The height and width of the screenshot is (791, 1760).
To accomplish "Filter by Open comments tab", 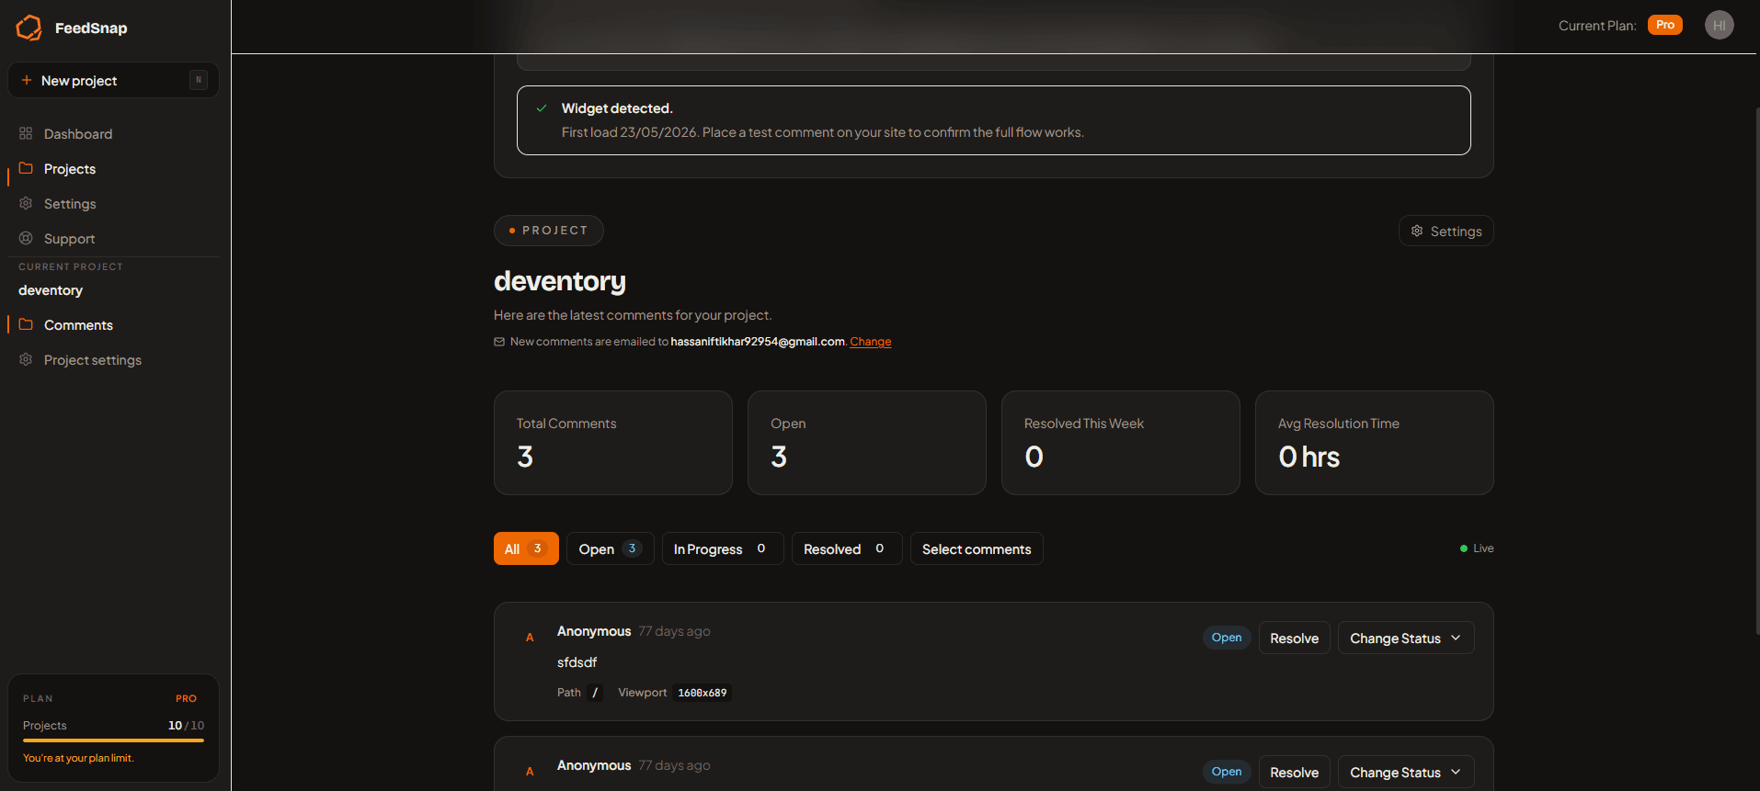I will 610,548.
